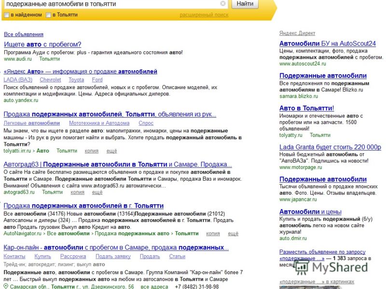Open the 'Все объявления' link
Screen dimensions: 386x289
tap(24, 34)
